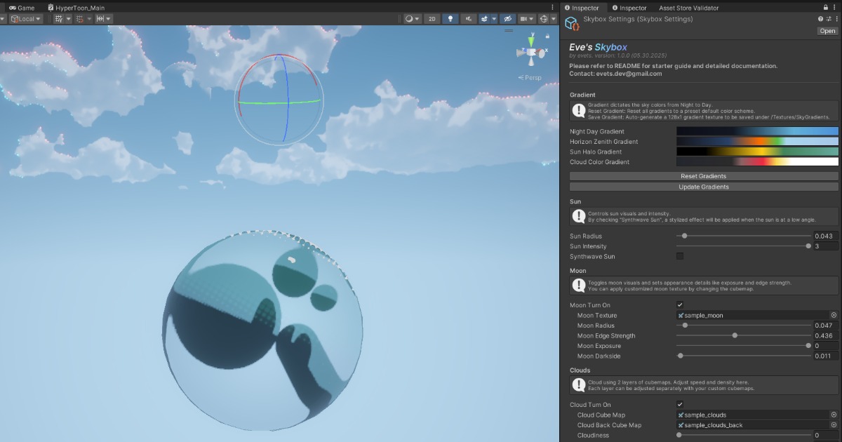Click the presets icon in the Inspector header
This screenshot has height=442, width=842.
[x=829, y=19]
